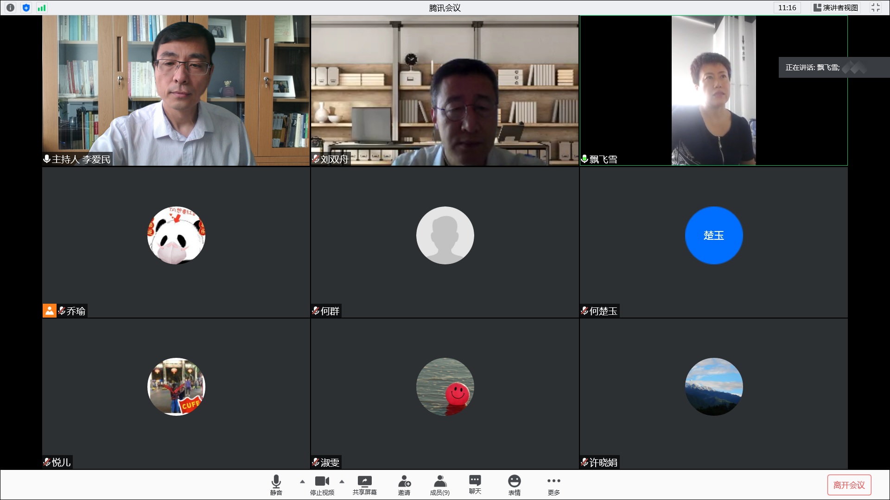Open the 聊天 chat panel
The height and width of the screenshot is (500, 890).
coord(475,484)
